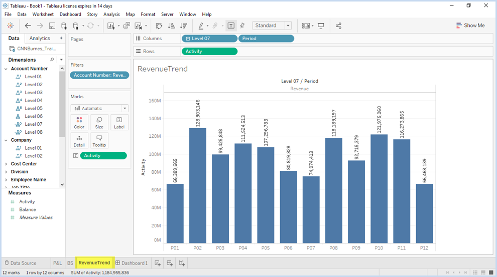Viewport: 497px width, 277px height.
Task: Click the Save icon in toolbar
Action: (x=52, y=26)
